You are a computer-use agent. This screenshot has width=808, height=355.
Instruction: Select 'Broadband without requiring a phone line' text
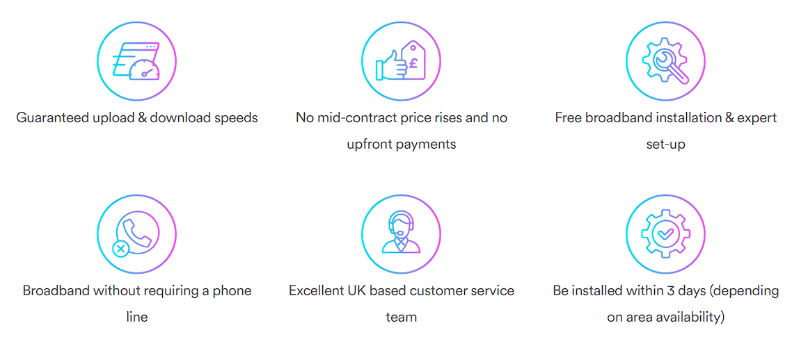(136, 304)
